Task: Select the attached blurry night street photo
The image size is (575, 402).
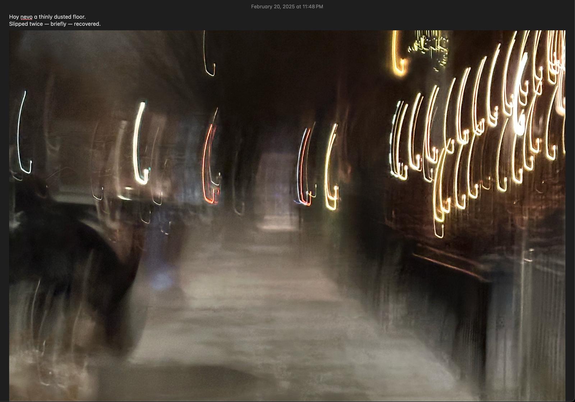Action: click(x=287, y=216)
